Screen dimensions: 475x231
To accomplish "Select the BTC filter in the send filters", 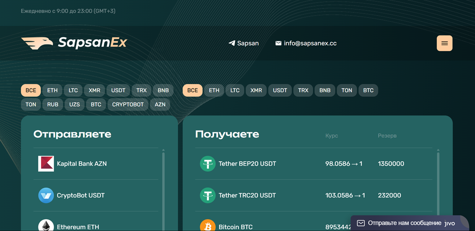I will 96,105.
